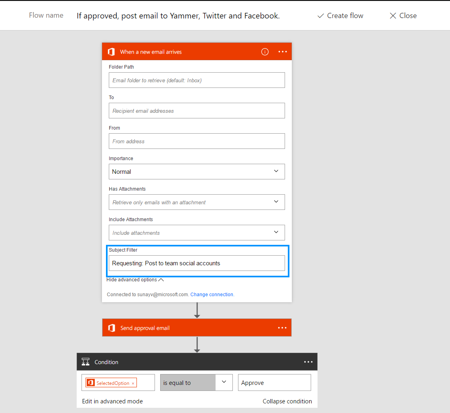Click the Office icon on Send approval email

(x=112, y=328)
